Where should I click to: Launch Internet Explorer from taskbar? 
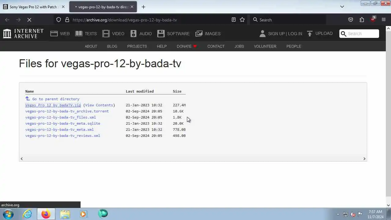point(27,214)
